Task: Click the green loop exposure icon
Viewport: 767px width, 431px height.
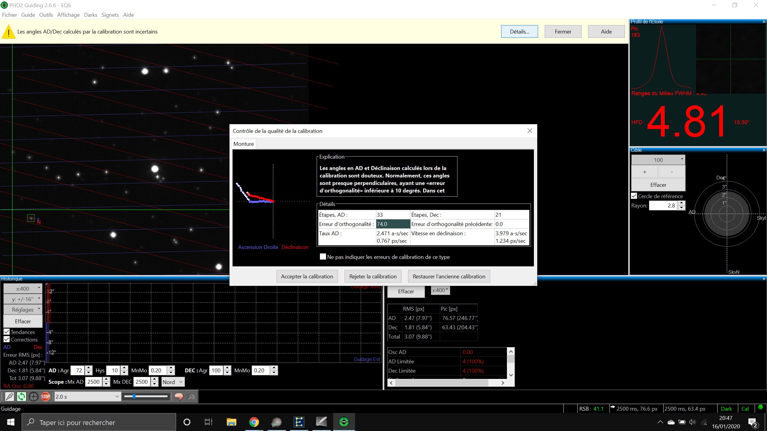Action: [22, 397]
